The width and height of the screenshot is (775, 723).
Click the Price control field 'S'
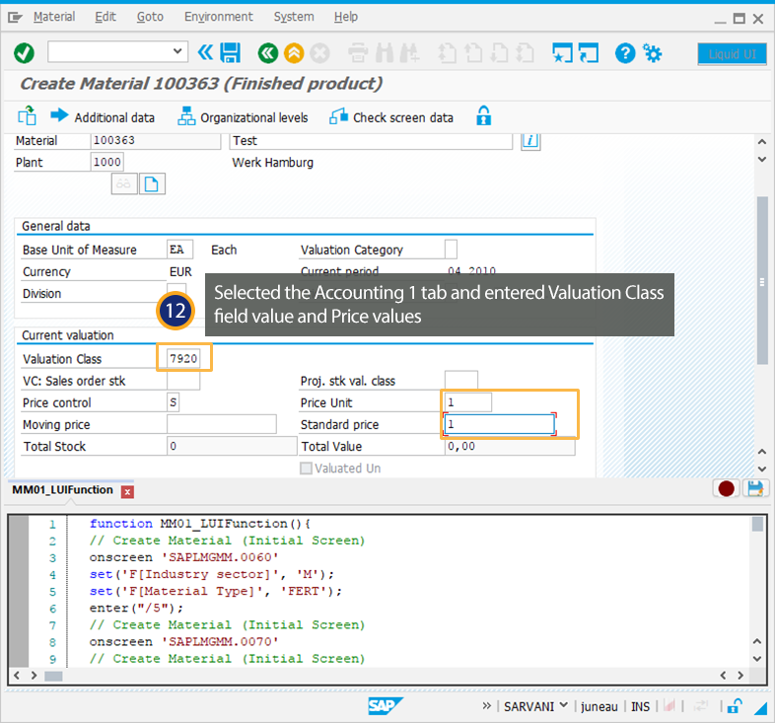(173, 402)
